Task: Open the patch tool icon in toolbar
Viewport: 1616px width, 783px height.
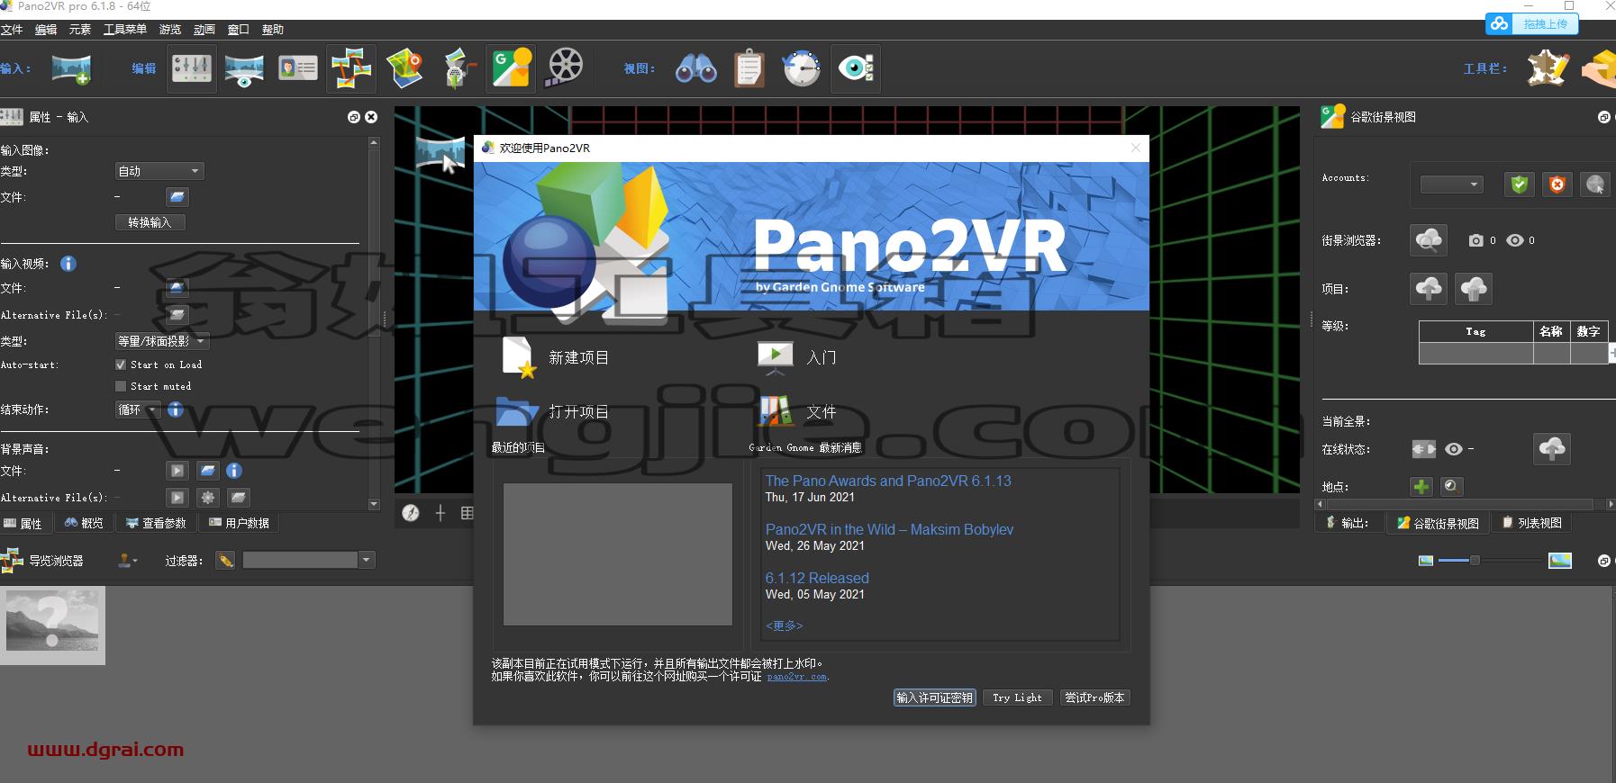Action: click(x=1548, y=68)
